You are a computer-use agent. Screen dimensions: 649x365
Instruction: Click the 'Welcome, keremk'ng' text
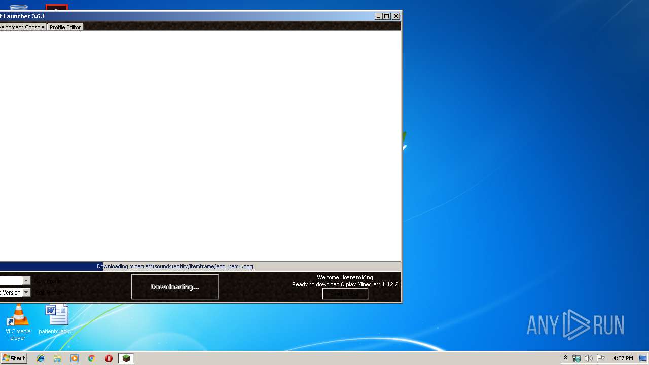coord(345,277)
